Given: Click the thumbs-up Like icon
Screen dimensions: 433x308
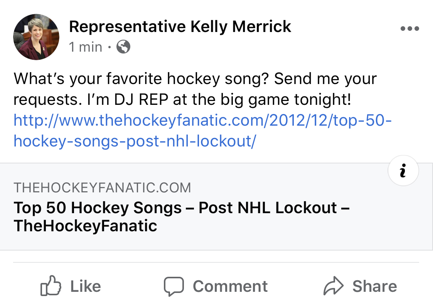Looking at the screenshot, I should pyautogui.click(x=51, y=286).
